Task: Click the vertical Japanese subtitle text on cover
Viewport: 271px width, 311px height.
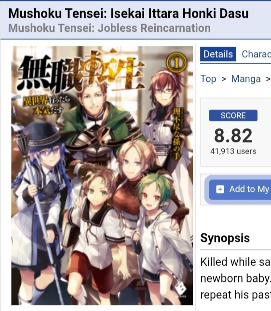Action: [176, 134]
